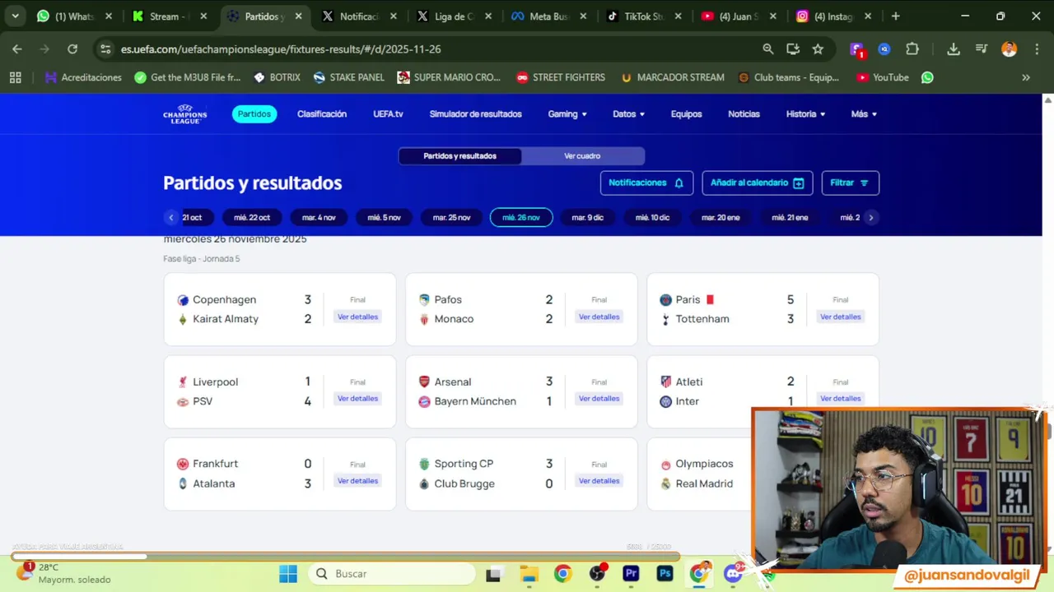Click the Windows Buscar search box

coord(392,574)
